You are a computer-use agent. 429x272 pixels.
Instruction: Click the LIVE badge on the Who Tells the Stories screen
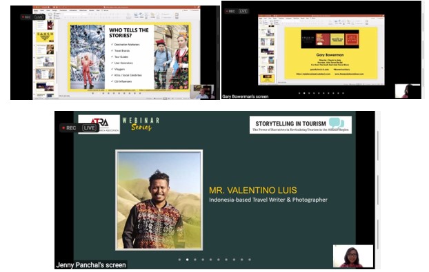click(x=39, y=17)
